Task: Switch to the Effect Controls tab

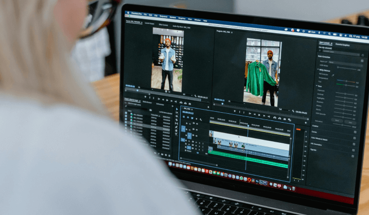Action: (x=163, y=24)
